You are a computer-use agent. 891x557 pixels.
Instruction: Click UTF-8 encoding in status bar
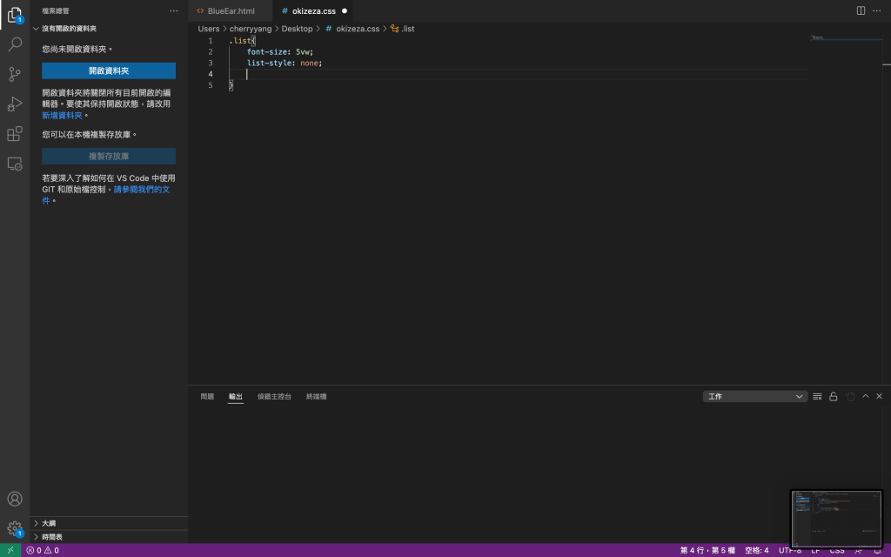(x=789, y=550)
